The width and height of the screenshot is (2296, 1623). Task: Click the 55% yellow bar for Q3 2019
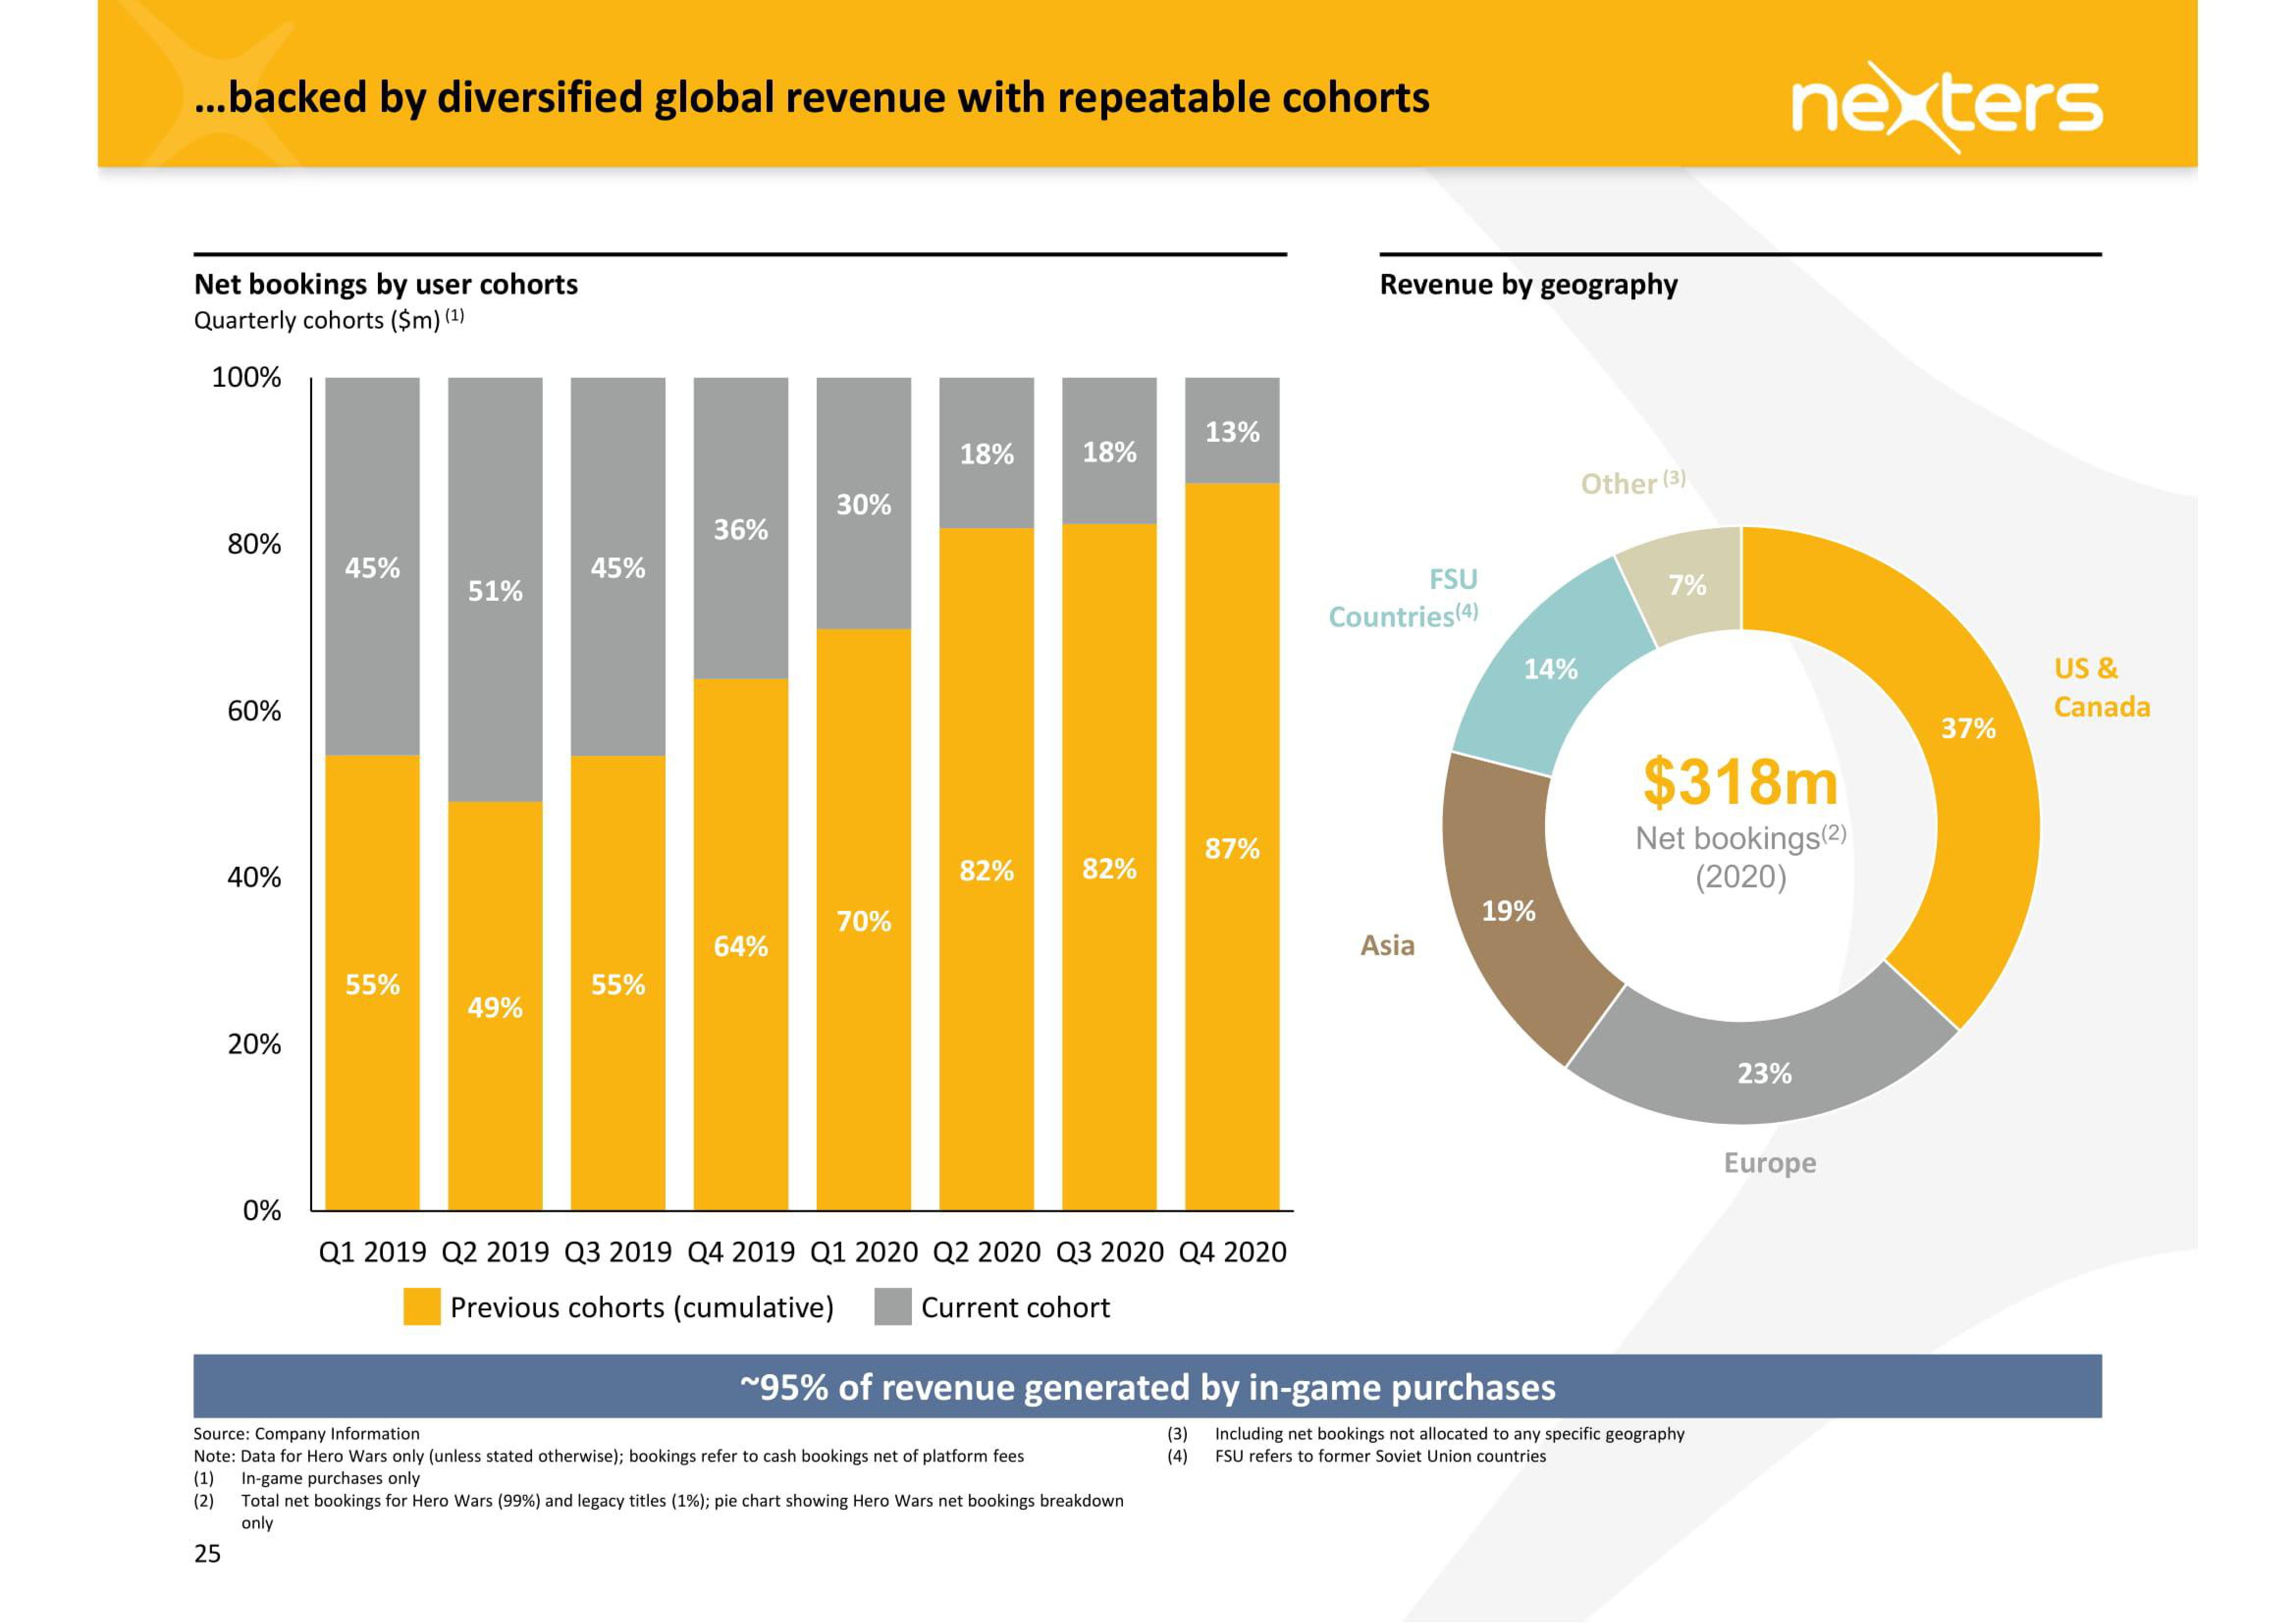618,983
